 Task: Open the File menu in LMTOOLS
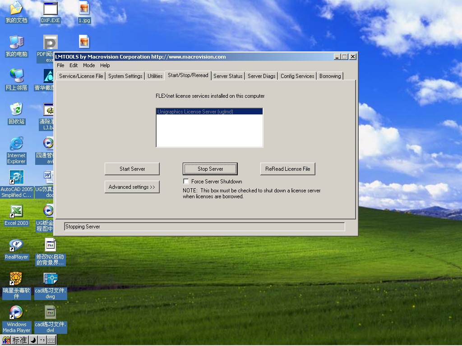pos(60,65)
